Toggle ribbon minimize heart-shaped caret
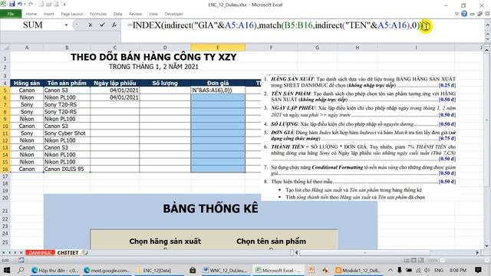The height and width of the screenshot is (276, 491). pos(456,14)
